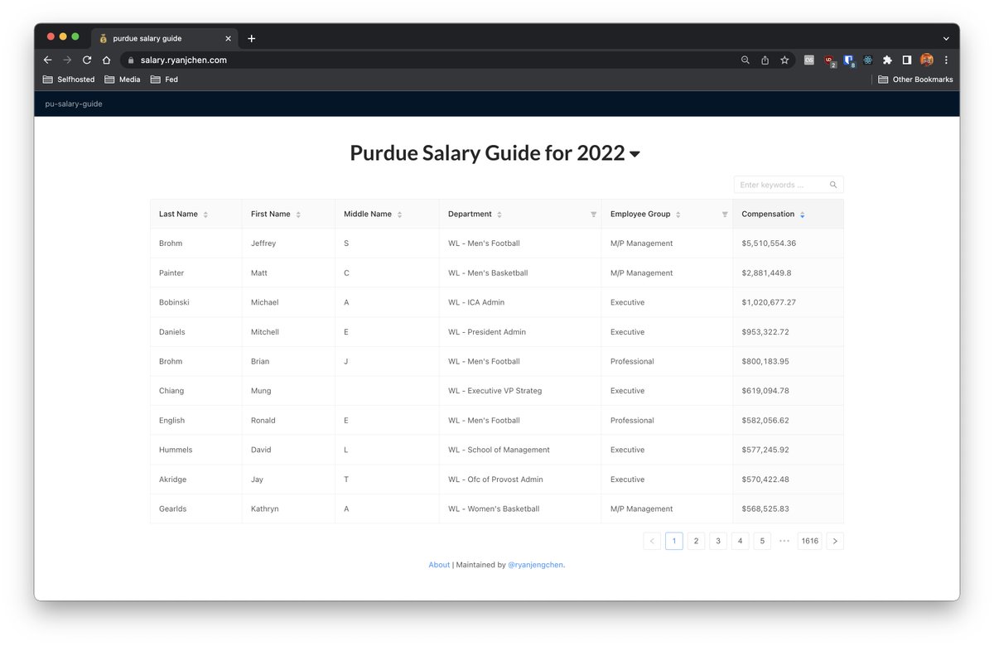The width and height of the screenshot is (994, 646).
Task: Expand the year dropdown next to 2022
Action: 635,154
